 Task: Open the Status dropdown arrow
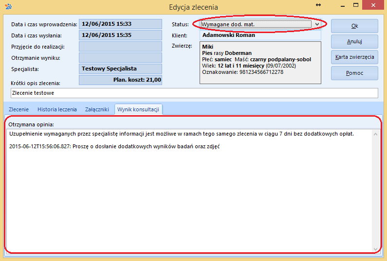317,24
